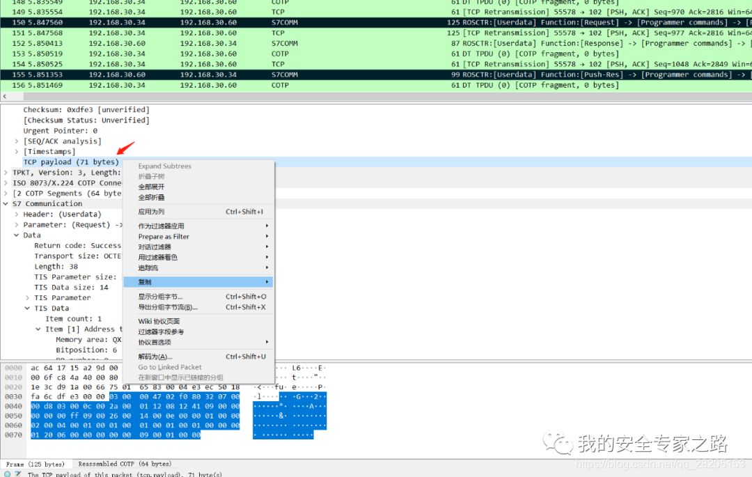Collapse the S7 Communication subtree

click(6, 204)
